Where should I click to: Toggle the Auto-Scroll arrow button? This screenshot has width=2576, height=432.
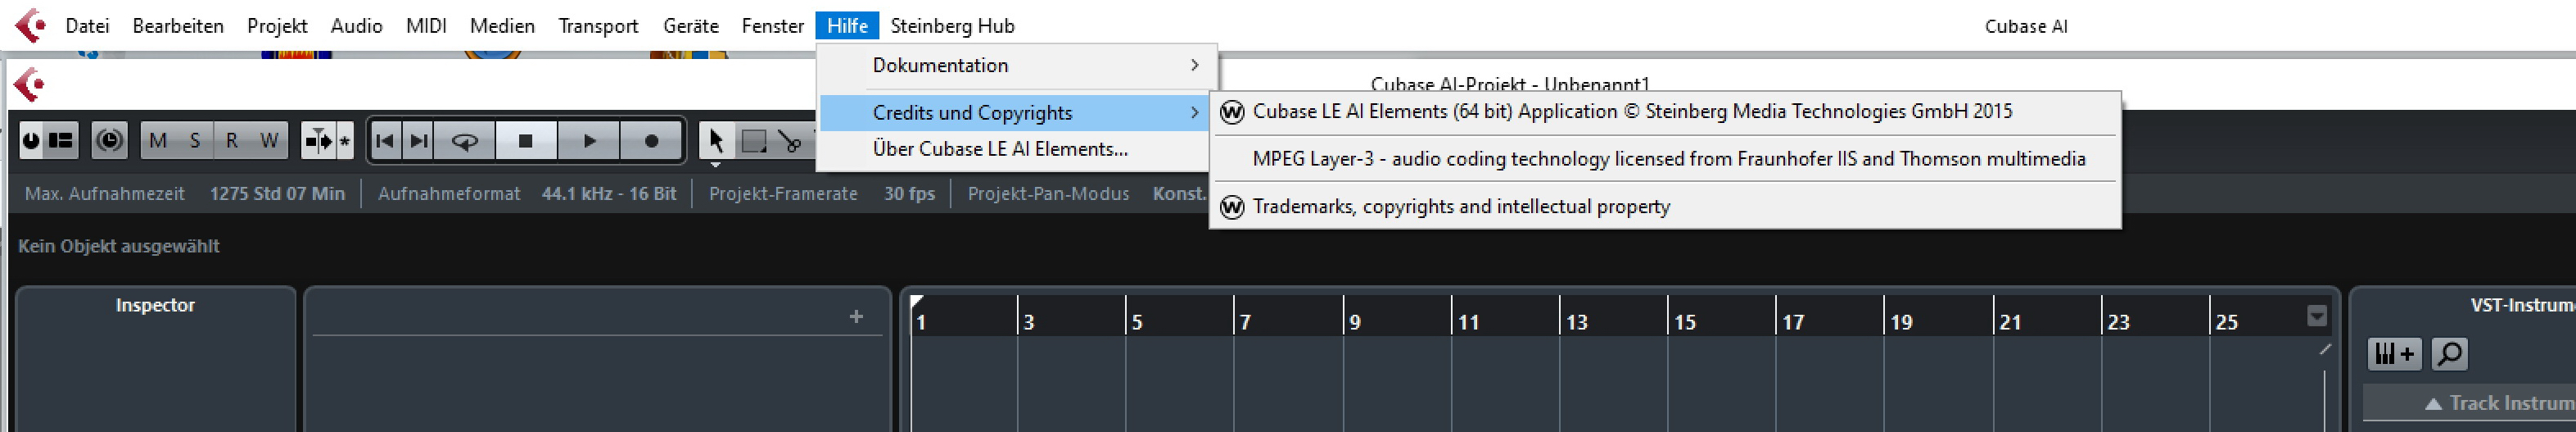pos(319,141)
